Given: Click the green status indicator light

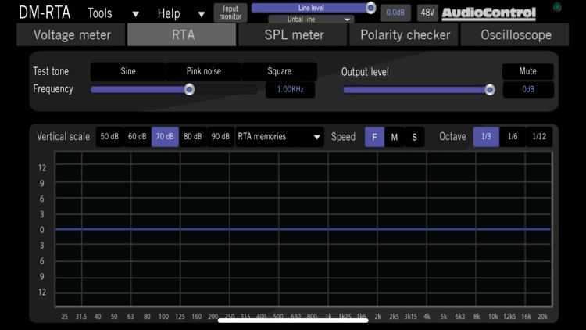Looking at the screenshot, I should pos(557,7).
